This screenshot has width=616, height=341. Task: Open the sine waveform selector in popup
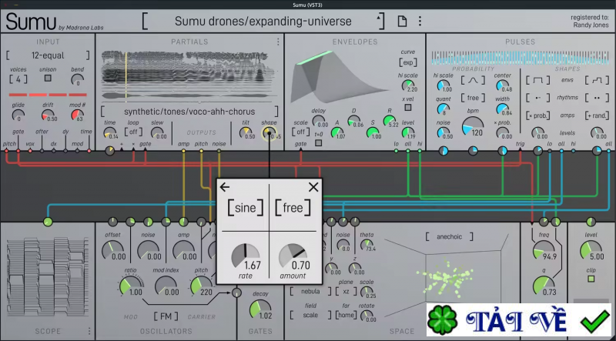pos(245,207)
